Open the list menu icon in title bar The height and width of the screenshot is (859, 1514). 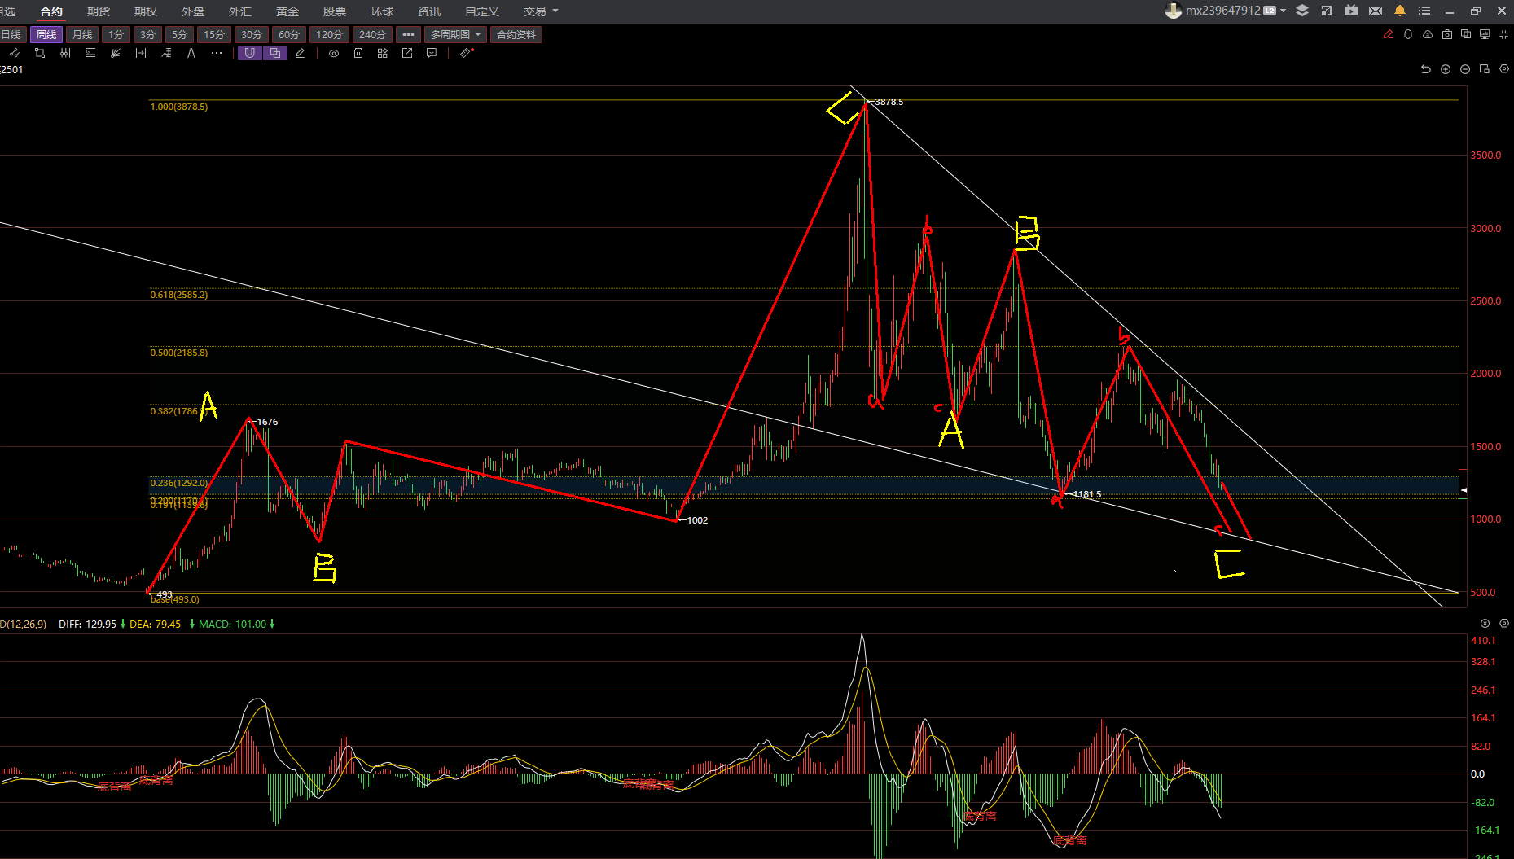(x=1424, y=11)
